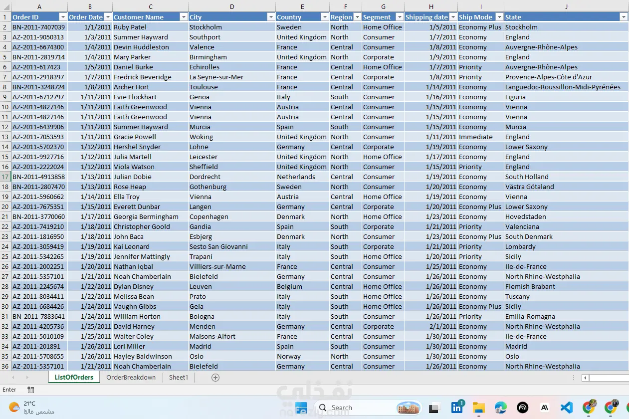
Task: Open the Shipping date filter dropdown
Action: (x=453, y=17)
